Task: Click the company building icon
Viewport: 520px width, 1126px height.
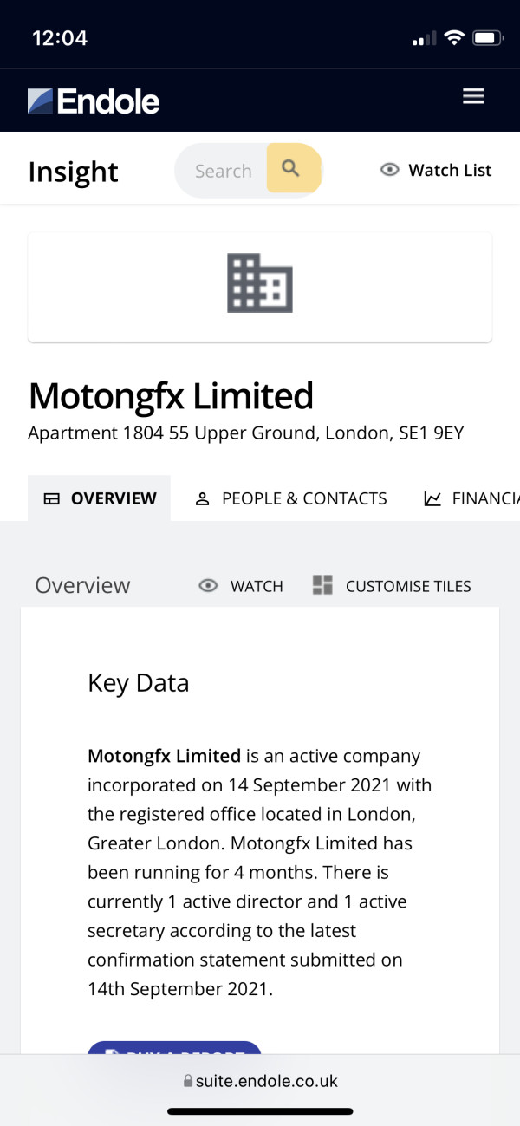Action: [x=260, y=283]
